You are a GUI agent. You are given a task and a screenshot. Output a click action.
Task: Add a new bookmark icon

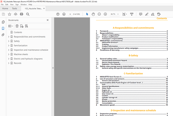coord(22,26)
